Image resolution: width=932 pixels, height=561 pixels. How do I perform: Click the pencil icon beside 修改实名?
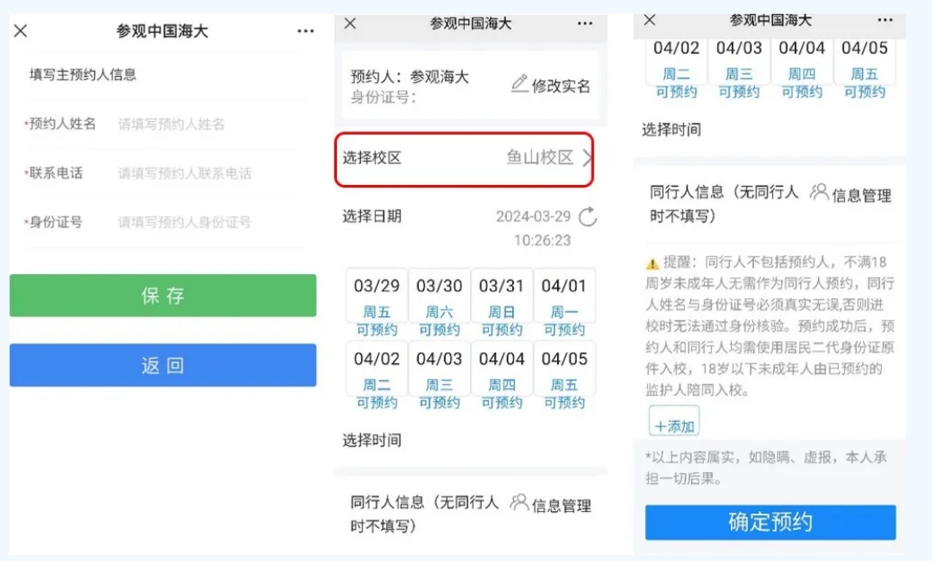click(519, 84)
